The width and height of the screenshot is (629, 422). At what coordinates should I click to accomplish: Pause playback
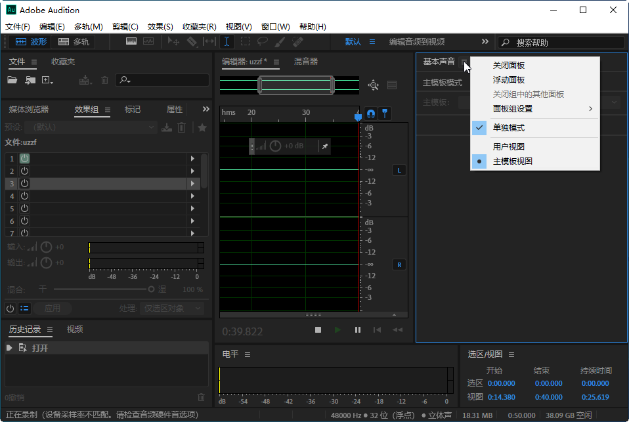click(357, 329)
